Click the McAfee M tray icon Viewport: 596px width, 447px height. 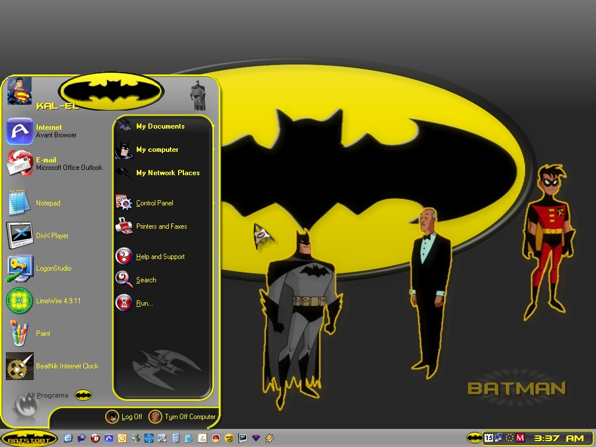coord(520,438)
